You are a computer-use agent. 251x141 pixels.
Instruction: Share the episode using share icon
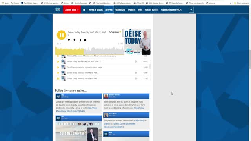tap(80, 40)
